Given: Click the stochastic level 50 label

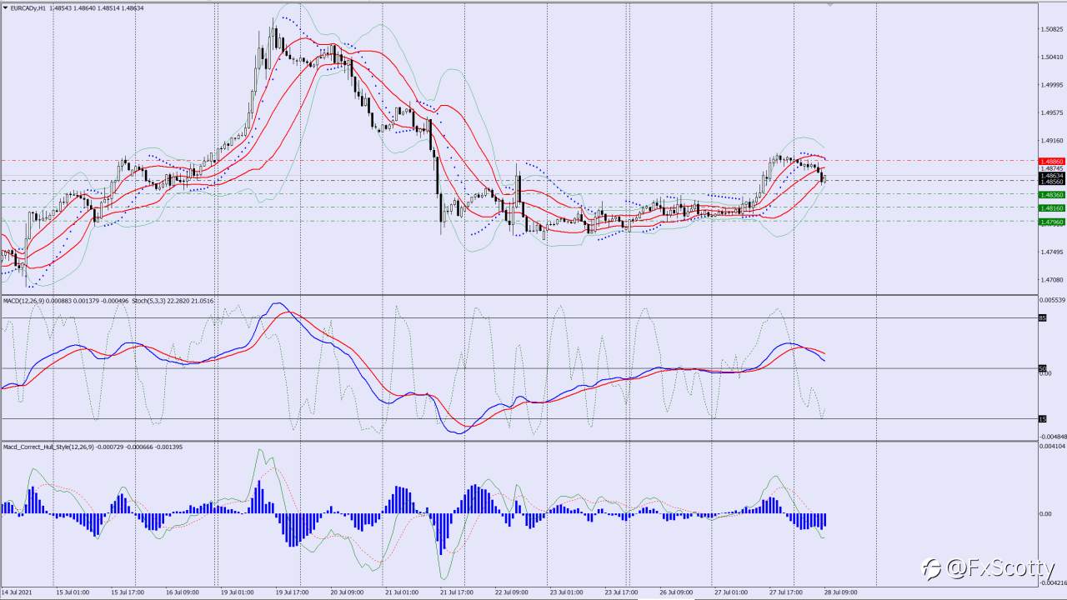Looking at the screenshot, I should [x=1042, y=368].
